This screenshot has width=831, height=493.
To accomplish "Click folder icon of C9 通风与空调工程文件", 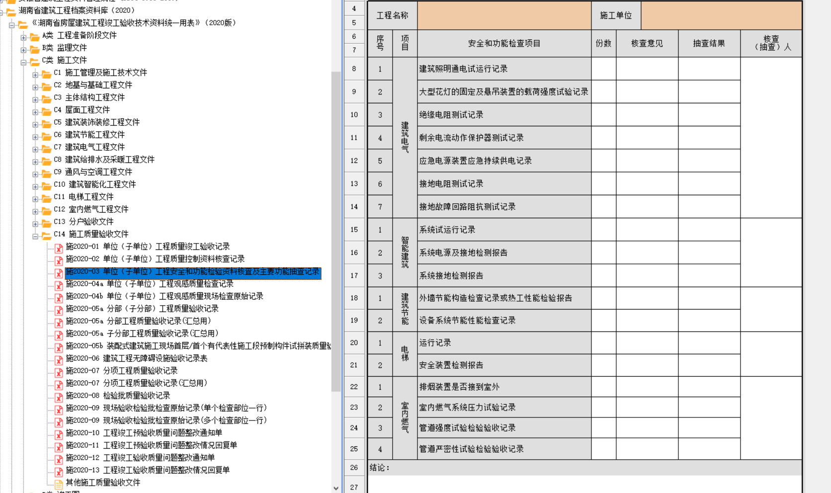I will 46,173.
